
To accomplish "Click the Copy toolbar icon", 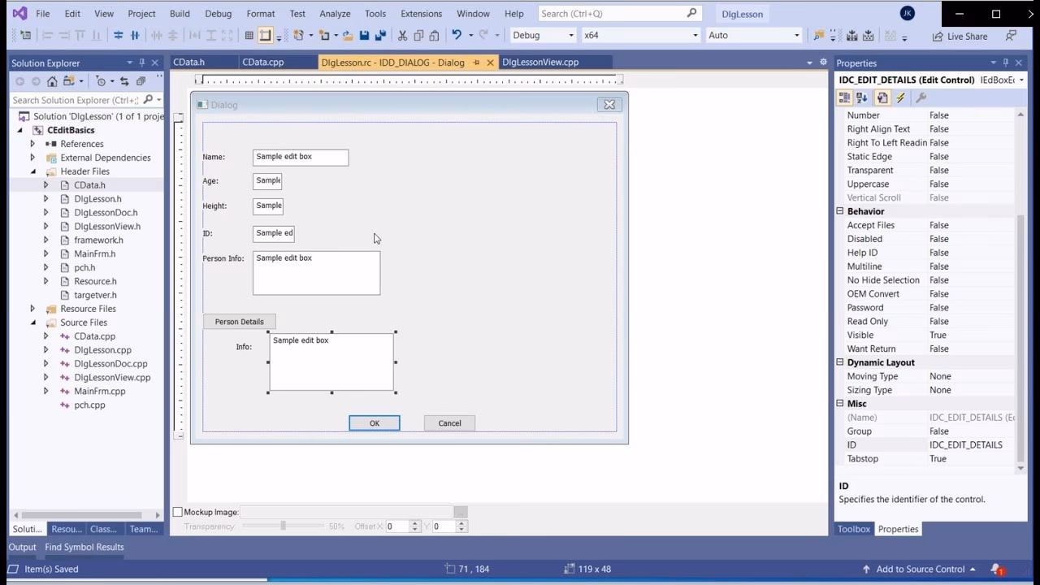I will 418,35.
